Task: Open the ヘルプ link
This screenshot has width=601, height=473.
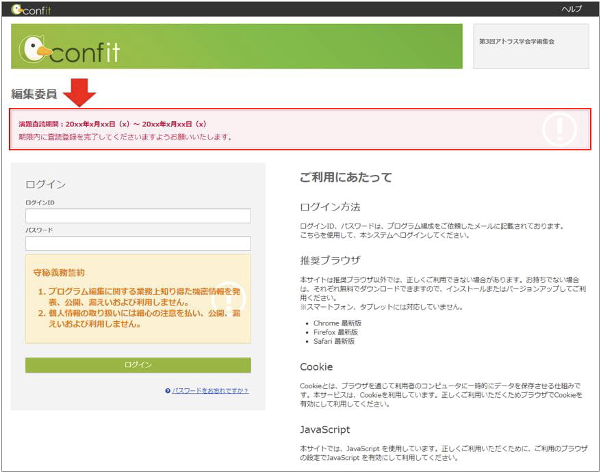Action: coord(571,9)
